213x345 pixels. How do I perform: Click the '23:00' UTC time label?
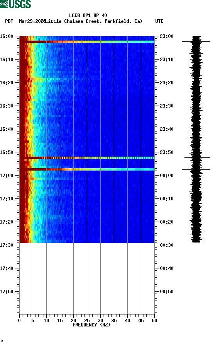pos(167,36)
